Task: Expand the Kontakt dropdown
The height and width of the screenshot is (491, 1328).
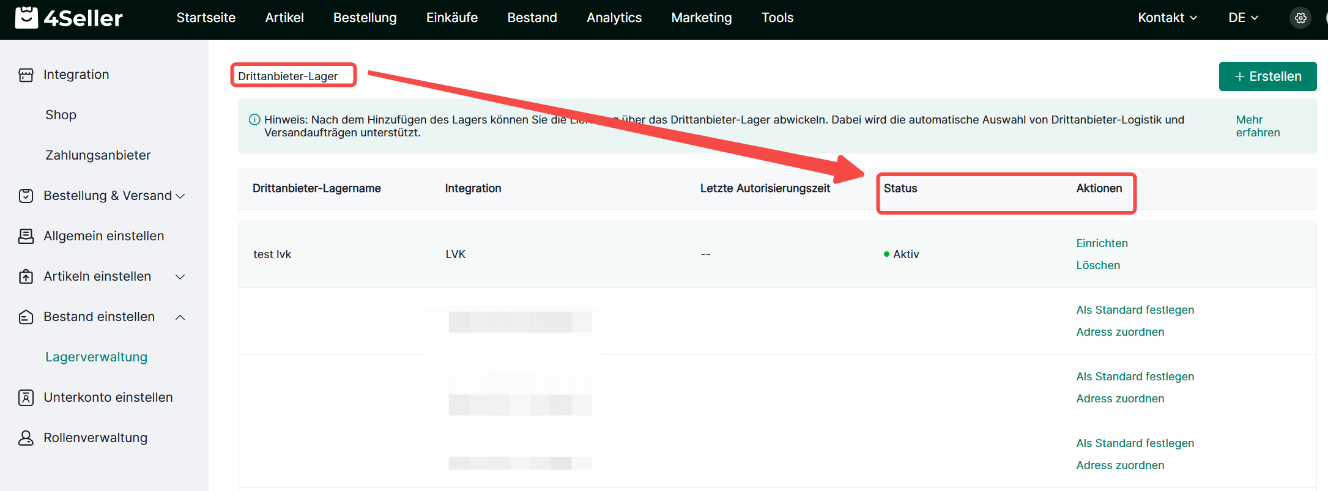Action: pos(1167,18)
